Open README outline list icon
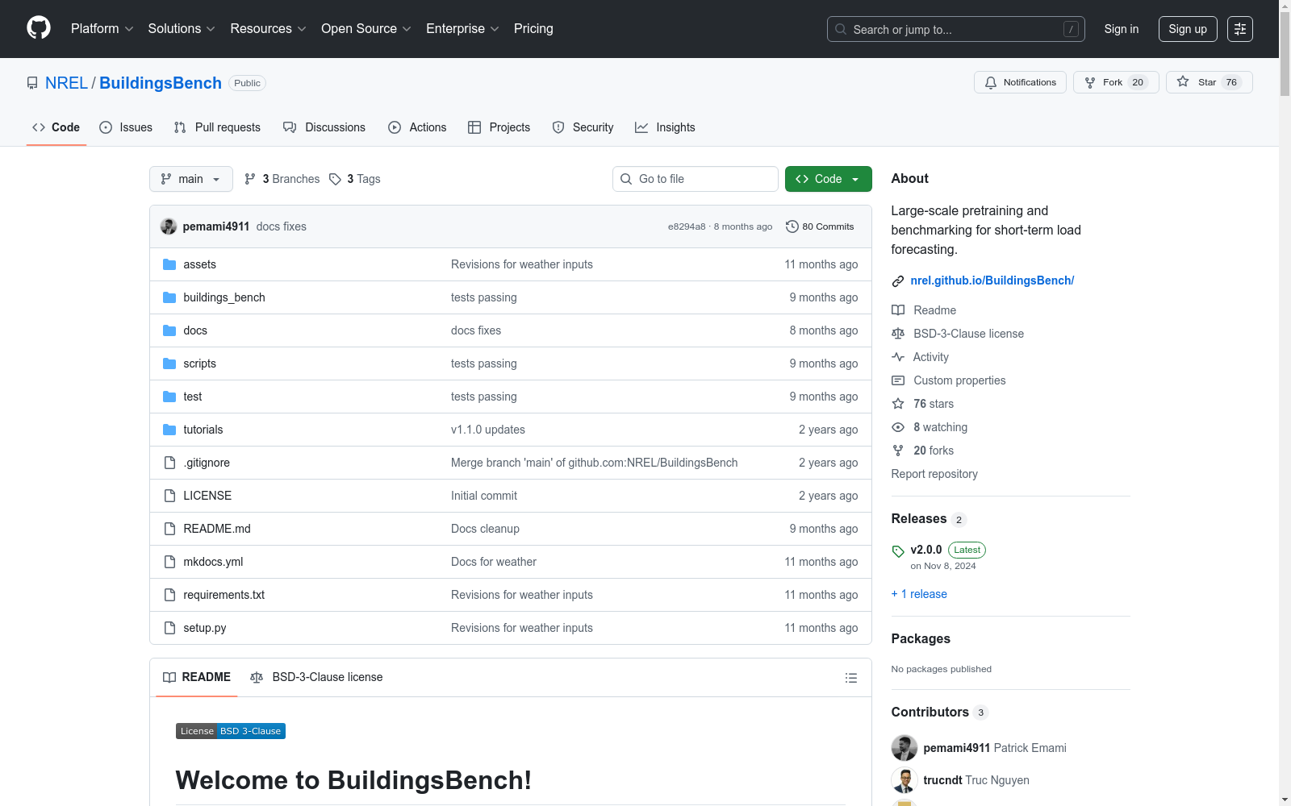 [850, 678]
